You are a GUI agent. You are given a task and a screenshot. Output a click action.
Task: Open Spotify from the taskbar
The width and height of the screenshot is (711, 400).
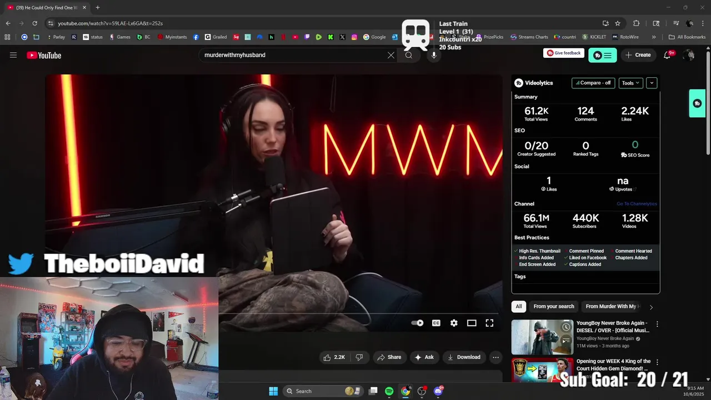pyautogui.click(x=389, y=391)
